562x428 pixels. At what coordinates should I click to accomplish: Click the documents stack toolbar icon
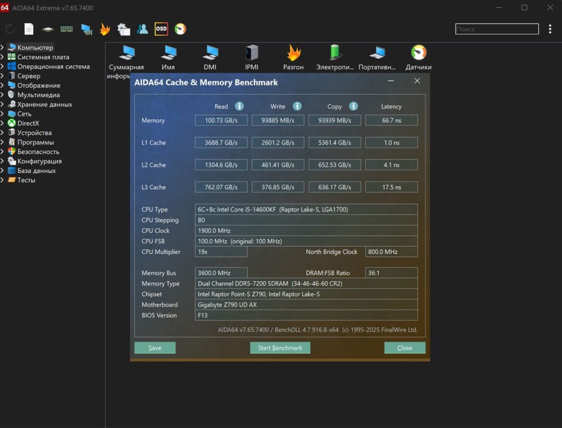(x=124, y=29)
